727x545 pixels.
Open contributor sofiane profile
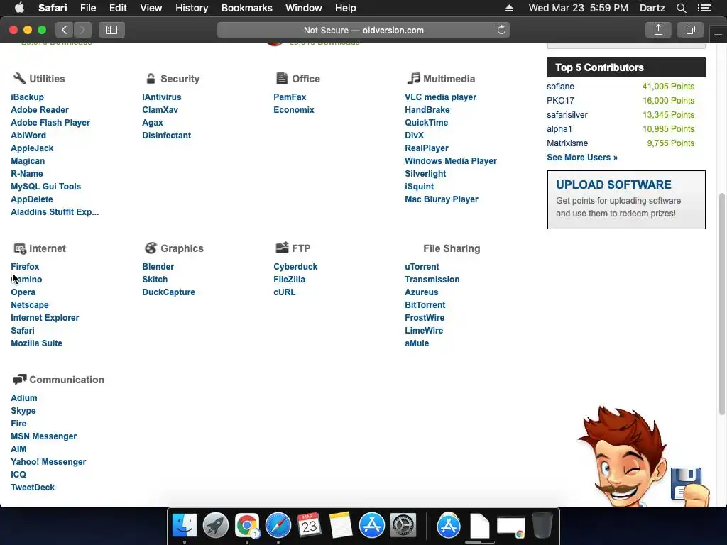click(x=561, y=87)
